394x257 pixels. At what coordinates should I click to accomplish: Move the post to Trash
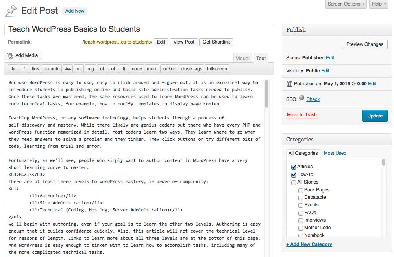(x=302, y=115)
